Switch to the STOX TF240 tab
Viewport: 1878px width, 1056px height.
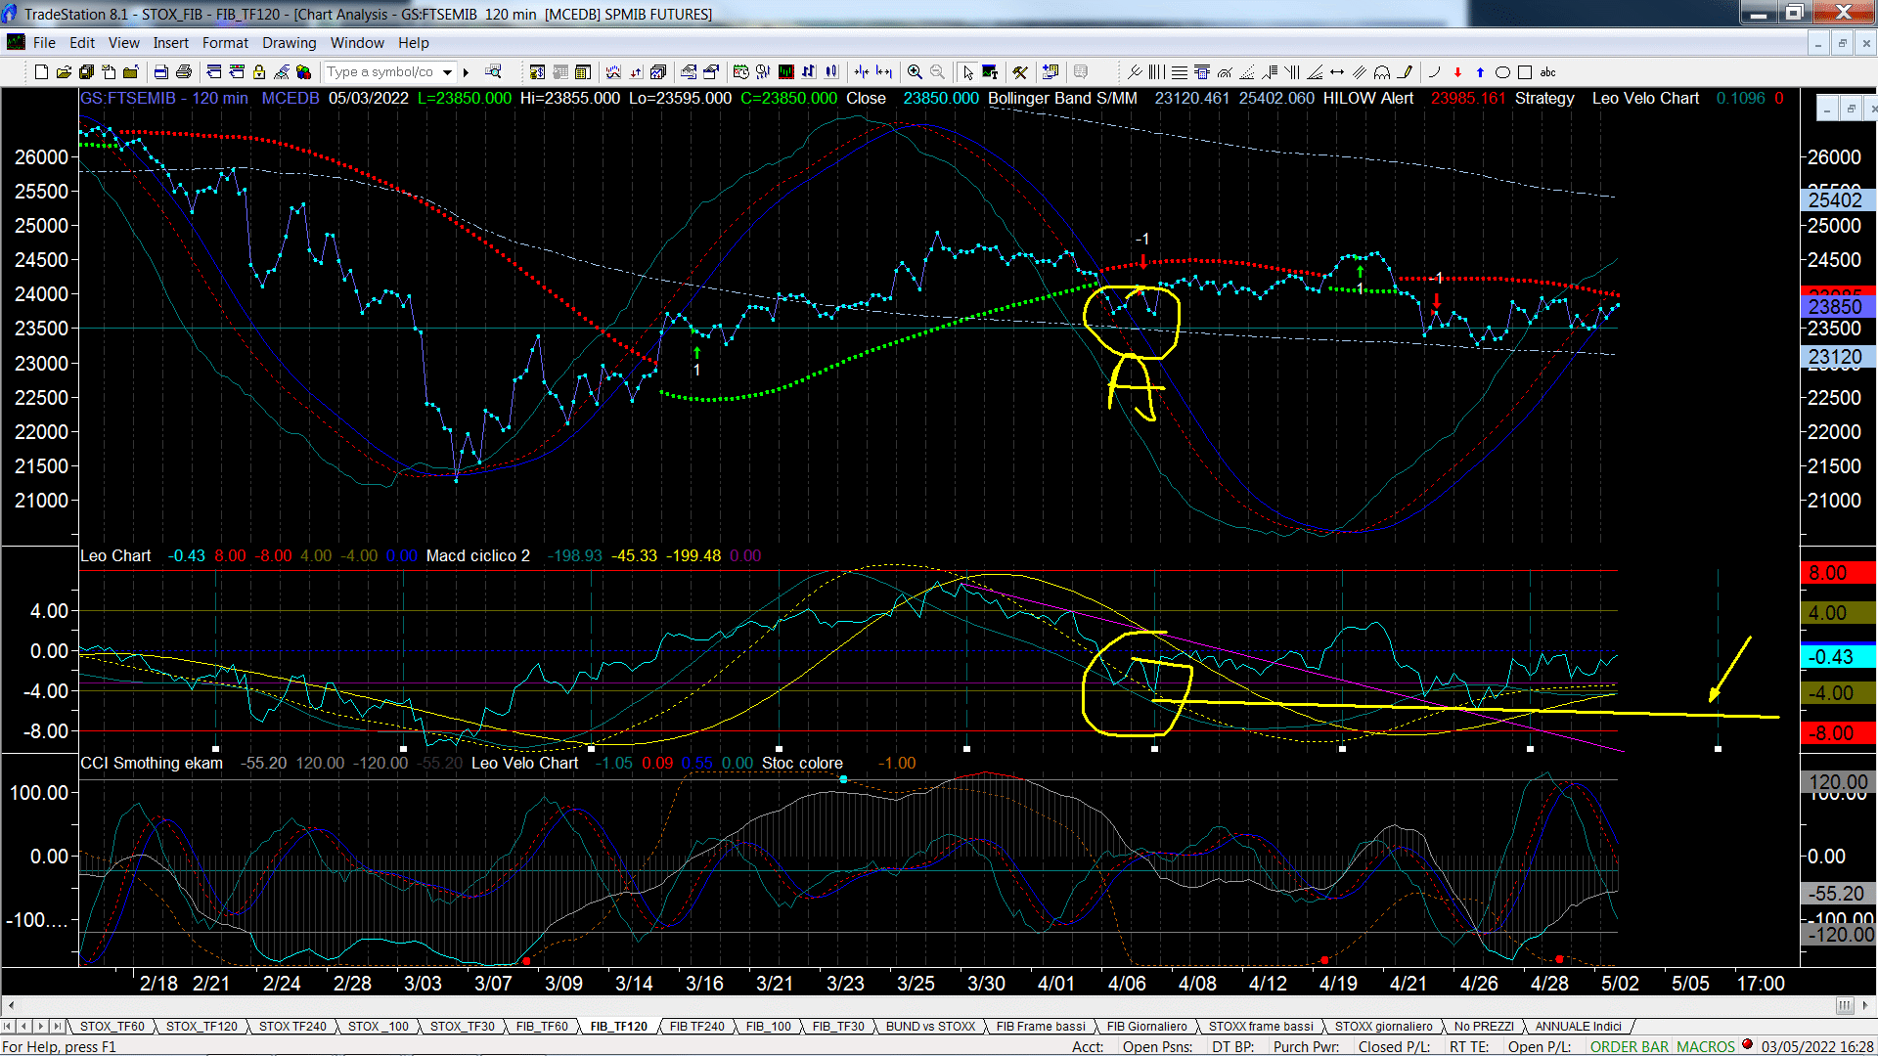tap(292, 1026)
